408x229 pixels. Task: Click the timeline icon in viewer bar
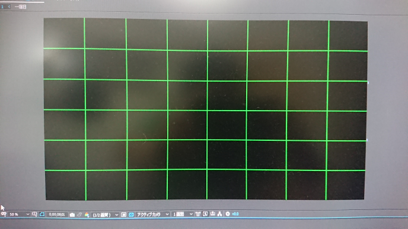(x=212, y=214)
